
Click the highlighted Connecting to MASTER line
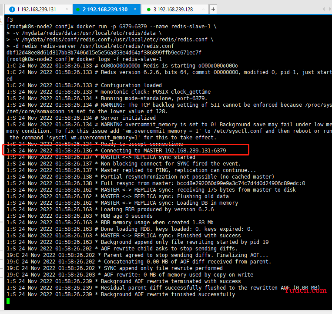[x=126, y=151]
